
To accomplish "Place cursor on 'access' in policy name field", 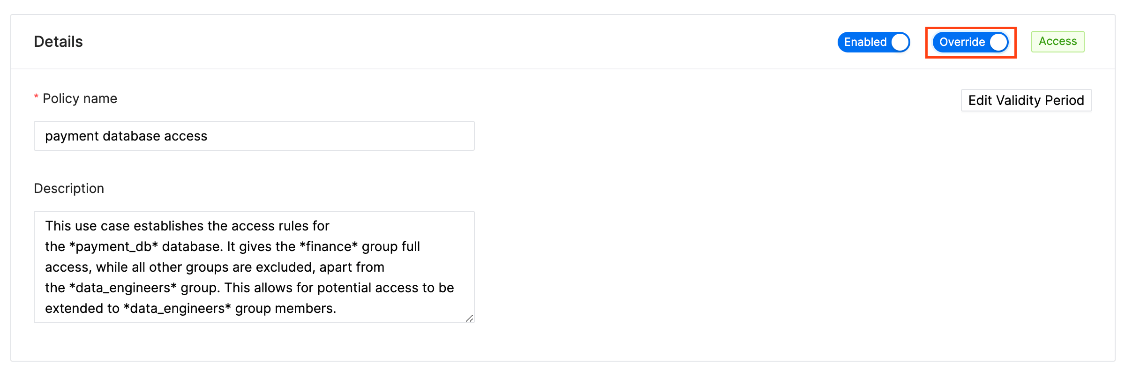I will pos(186,136).
